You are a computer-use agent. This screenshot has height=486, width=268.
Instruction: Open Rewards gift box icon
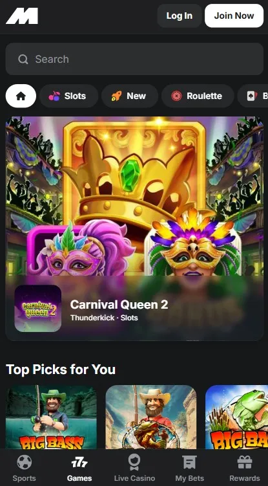coord(245,463)
